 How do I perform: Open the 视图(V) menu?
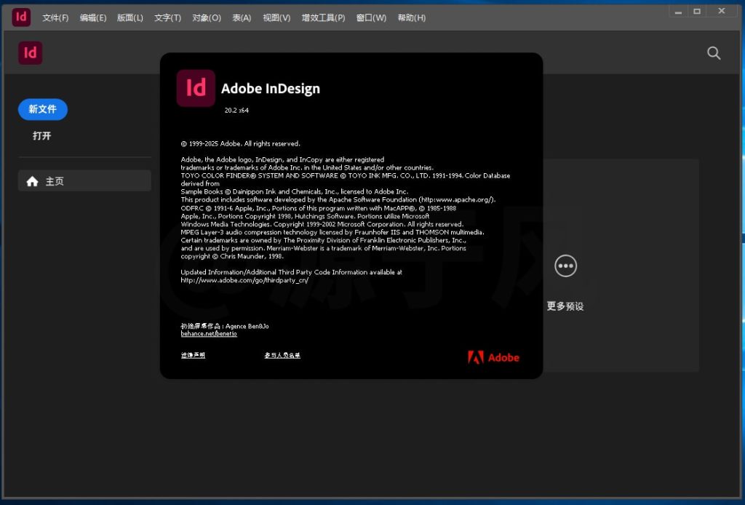pyautogui.click(x=276, y=17)
